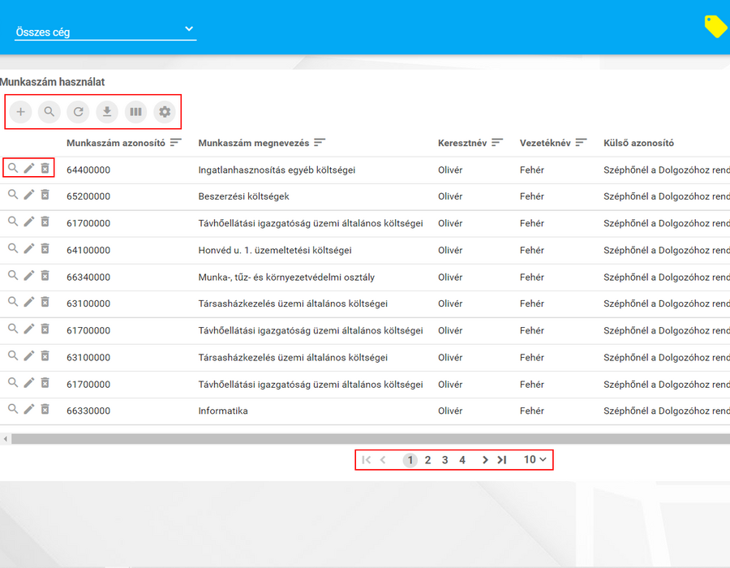Edit the 64400000 row with pencil icon
The height and width of the screenshot is (568, 730).
pos(29,168)
